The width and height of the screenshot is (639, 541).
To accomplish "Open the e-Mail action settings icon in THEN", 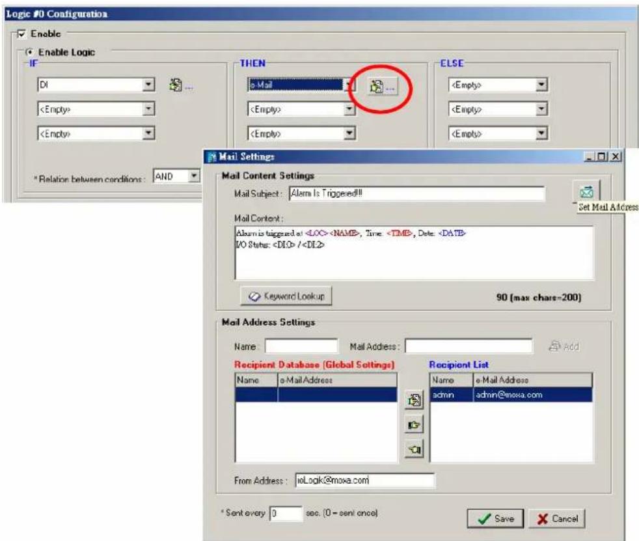I will click(381, 87).
